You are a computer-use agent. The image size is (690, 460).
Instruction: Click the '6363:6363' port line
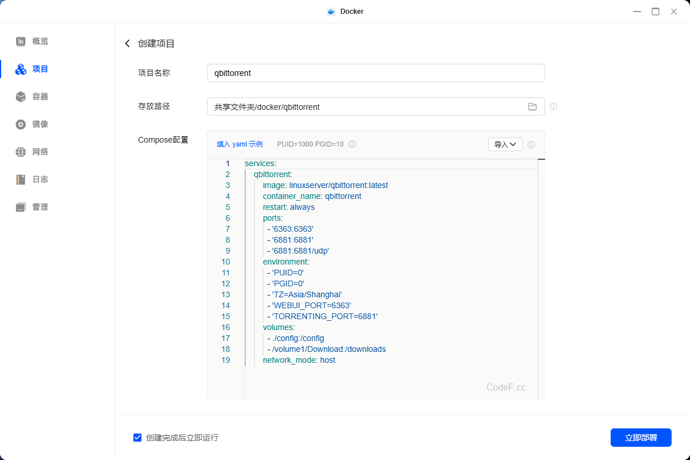coord(290,229)
